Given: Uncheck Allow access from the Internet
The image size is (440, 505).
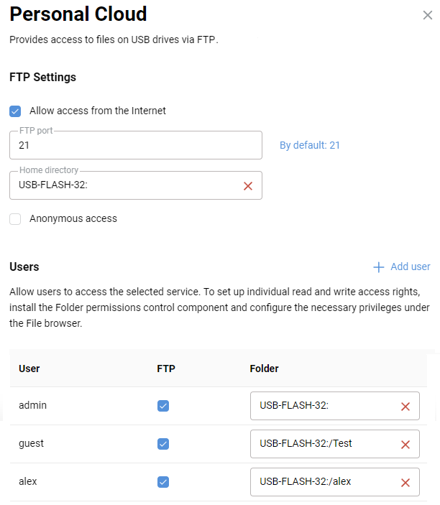Looking at the screenshot, I should pyautogui.click(x=15, y=111).
